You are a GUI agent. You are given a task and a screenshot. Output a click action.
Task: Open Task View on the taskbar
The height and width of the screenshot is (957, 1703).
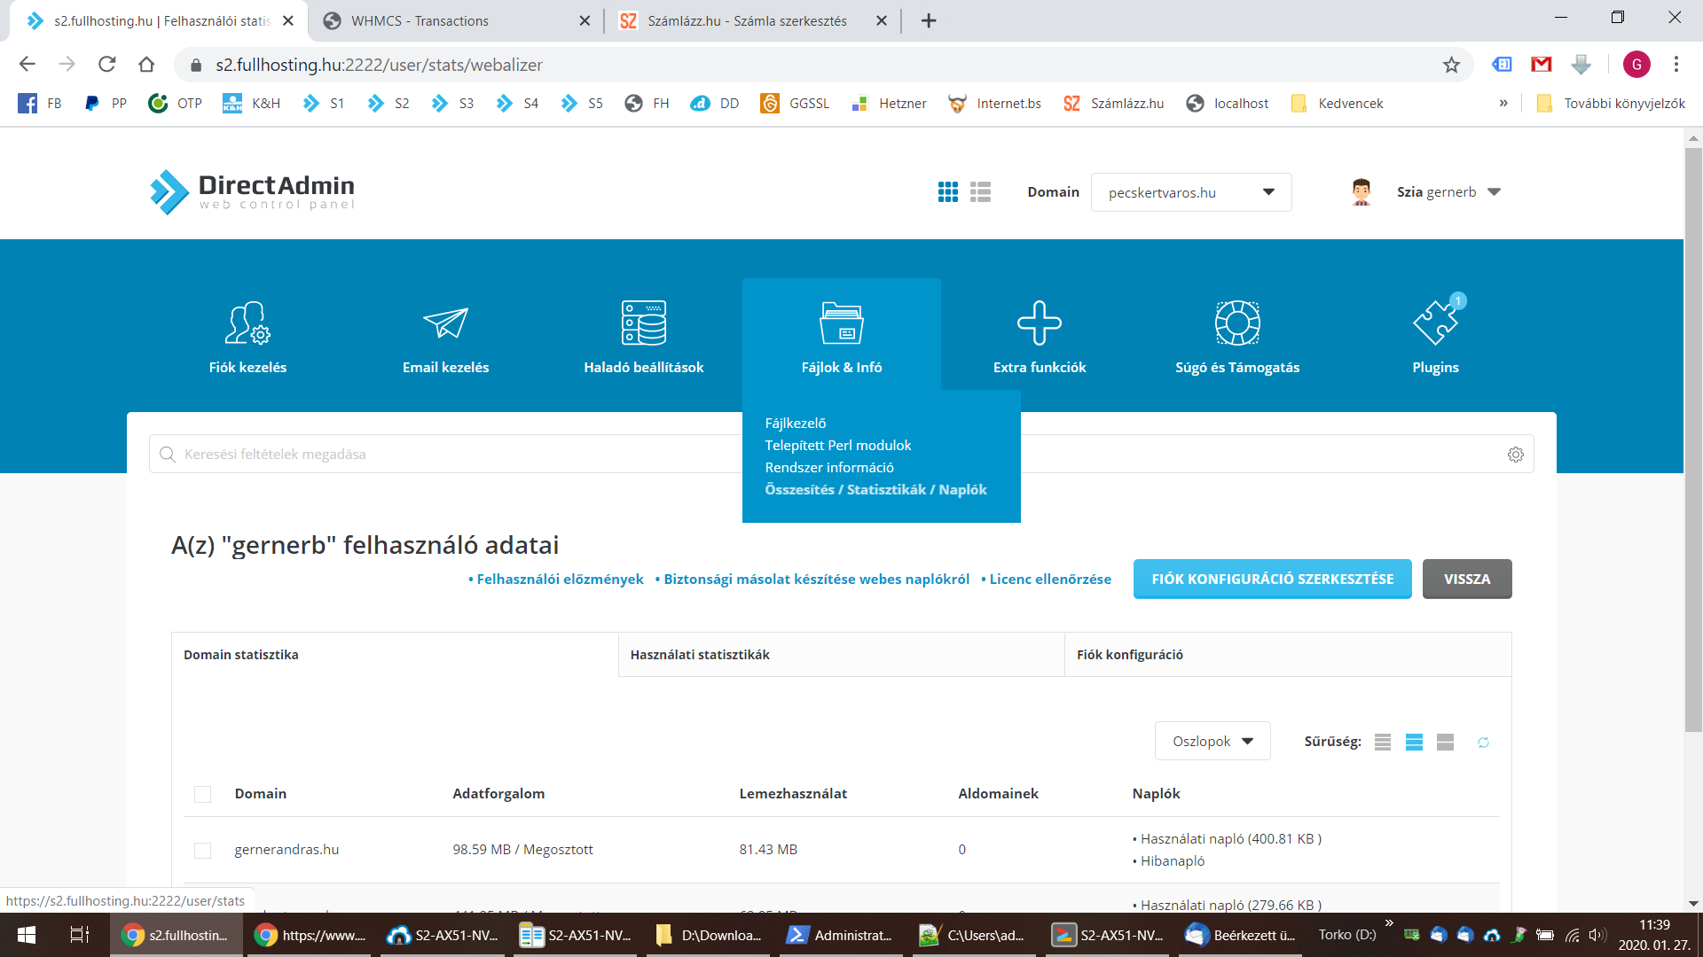80,935
